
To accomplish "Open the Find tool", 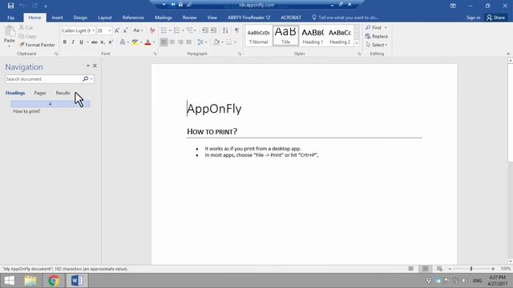I will pos(374,27).
